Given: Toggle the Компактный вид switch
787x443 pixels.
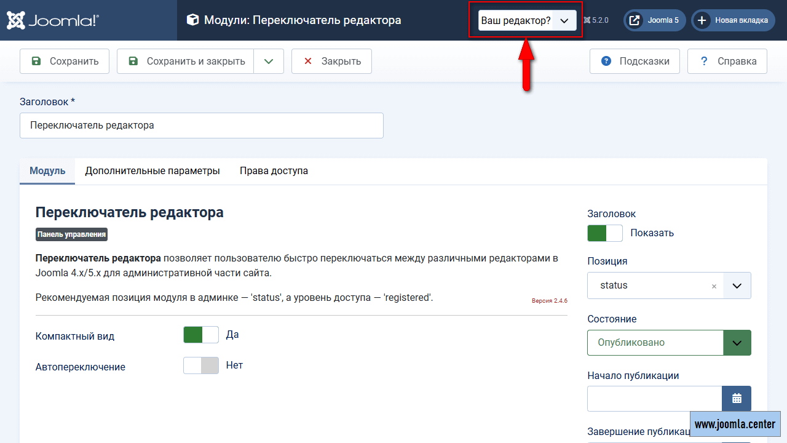Looking at the screenshot, I should (201, 335).
